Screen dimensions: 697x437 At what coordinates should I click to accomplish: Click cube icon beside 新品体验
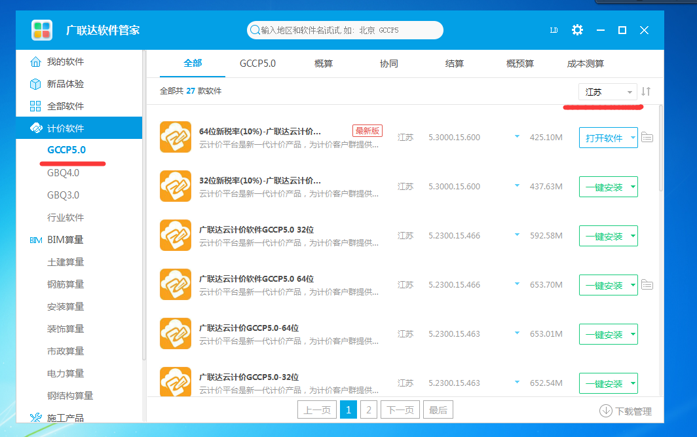[35, 84]
